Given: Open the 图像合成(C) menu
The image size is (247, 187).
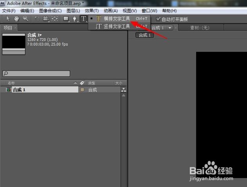Looking at the screenshot, I should [50, 11].
